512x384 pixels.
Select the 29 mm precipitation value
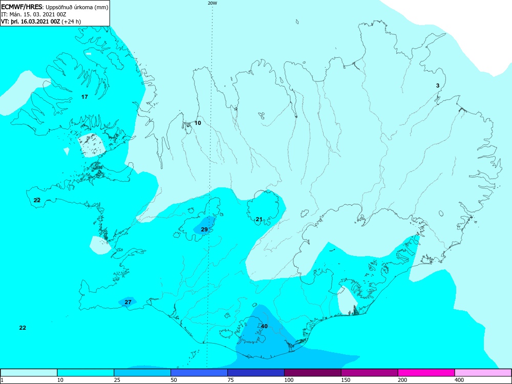[204, 229]
